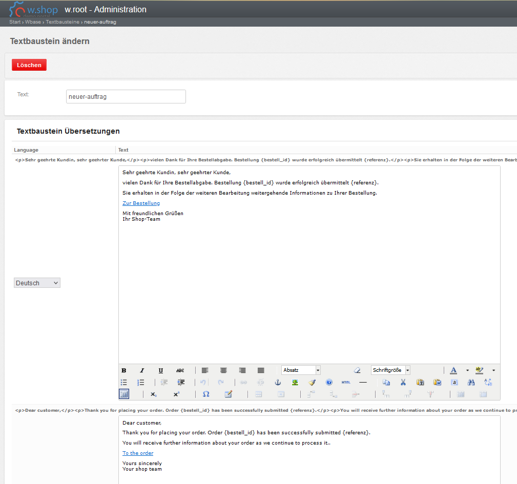Insert a bulleted list
The height and width of the screenshot is (484, 517).
click(124, 382)
